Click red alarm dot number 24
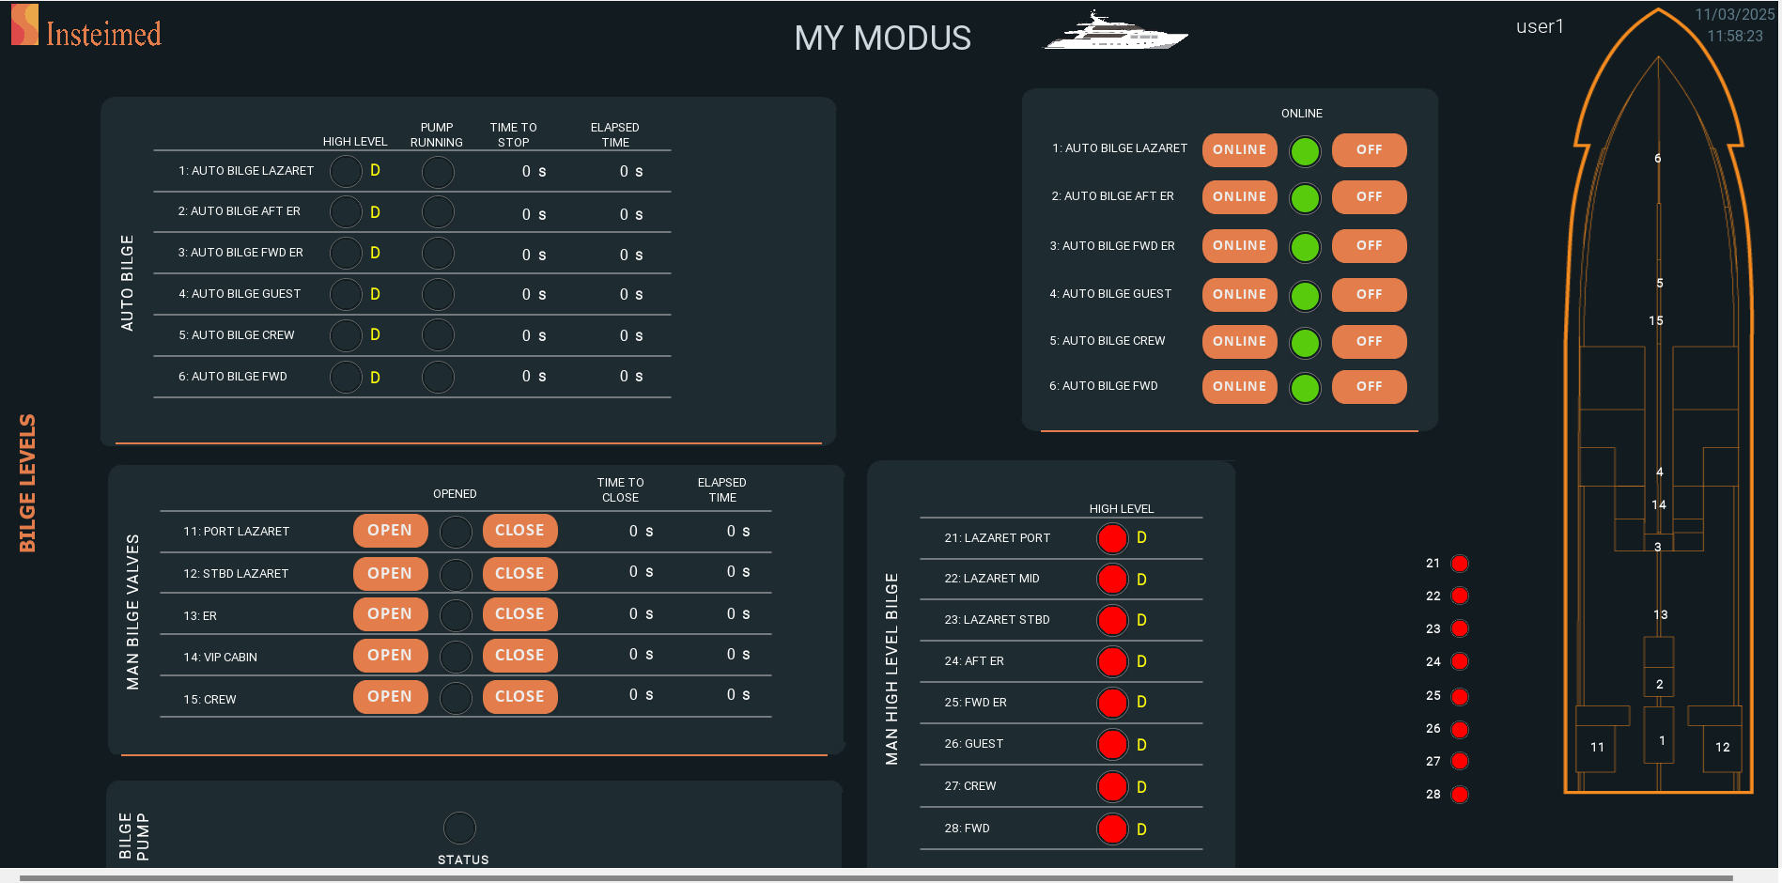Image resolution: width=1782 pixels, height=883 pixels. tap(1459, 662)
